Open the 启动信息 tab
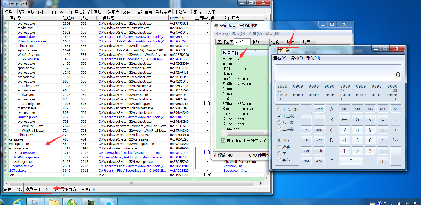Image resolution: width=421 pixels, height=205 pixels. pos(144,12)
